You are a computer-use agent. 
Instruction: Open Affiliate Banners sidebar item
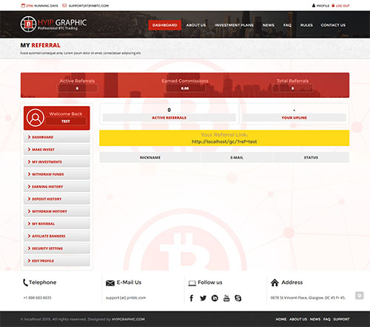(57, 236)
